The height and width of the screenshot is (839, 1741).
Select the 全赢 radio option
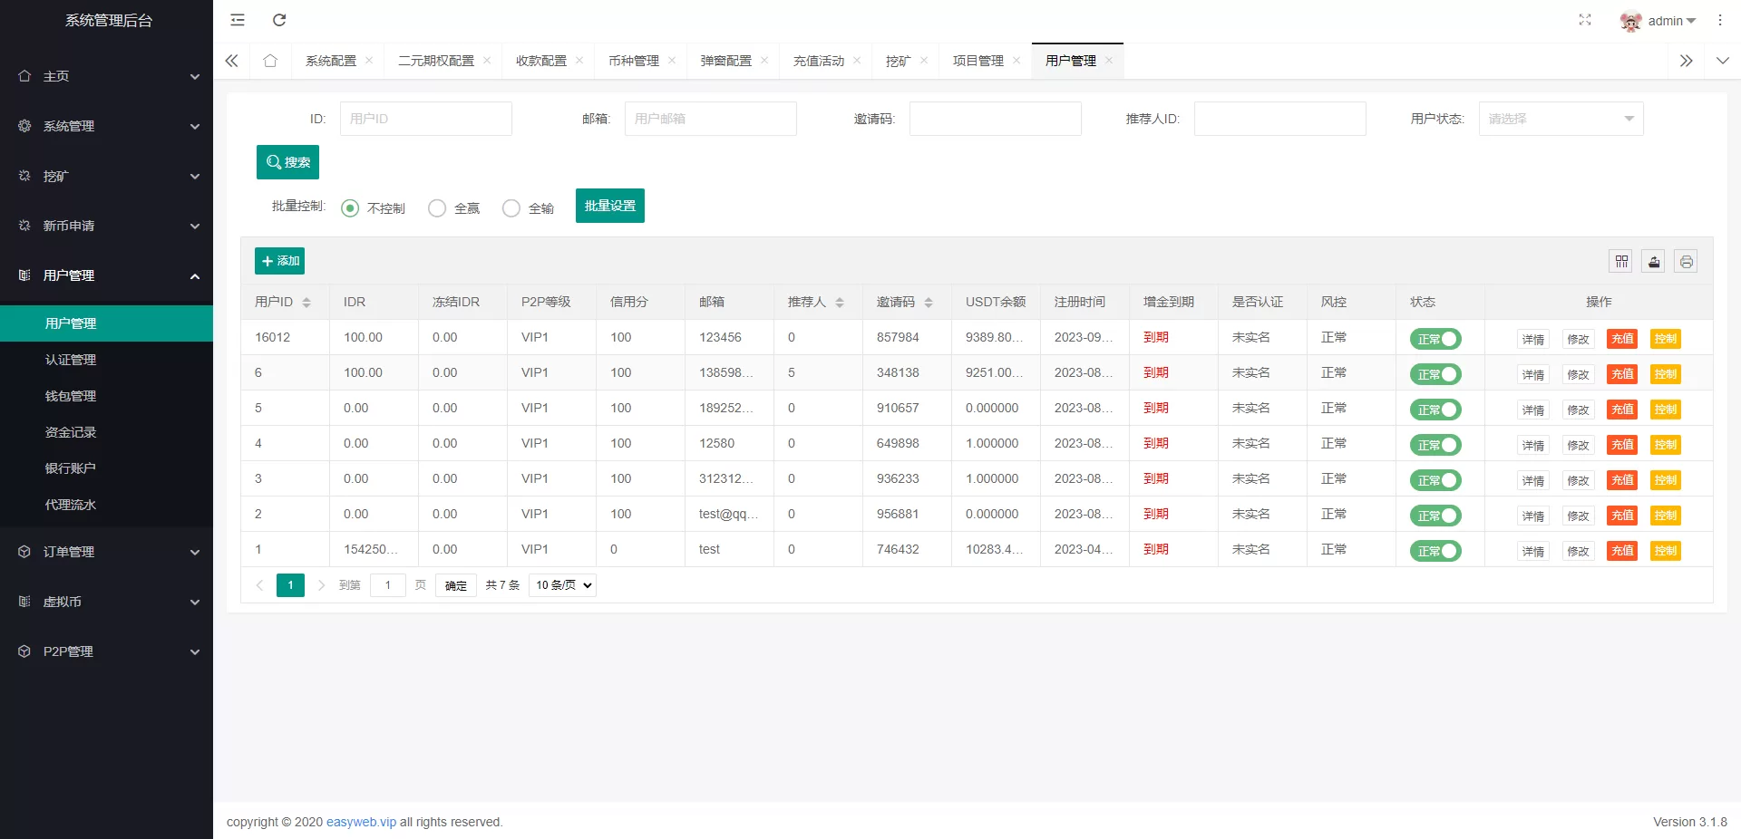point(437,208)
